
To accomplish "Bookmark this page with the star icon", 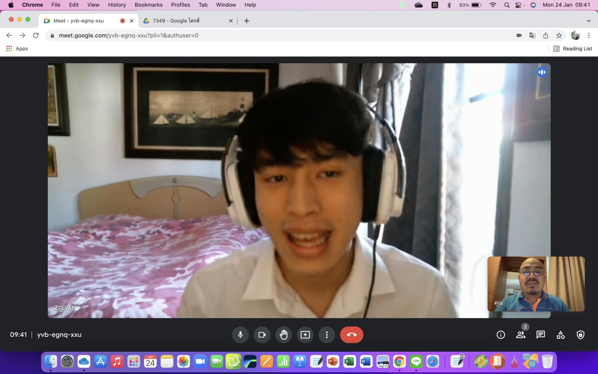I will click(x=559, y=35).
